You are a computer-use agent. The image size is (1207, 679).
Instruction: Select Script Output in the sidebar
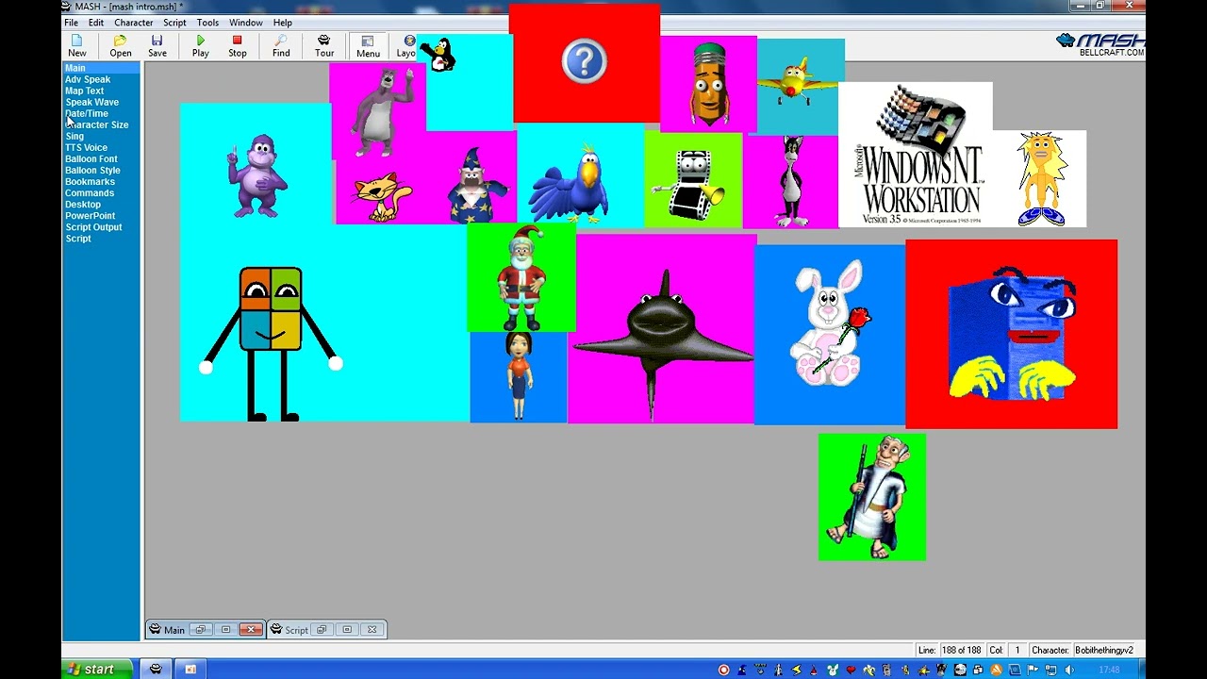coord(93,226)
